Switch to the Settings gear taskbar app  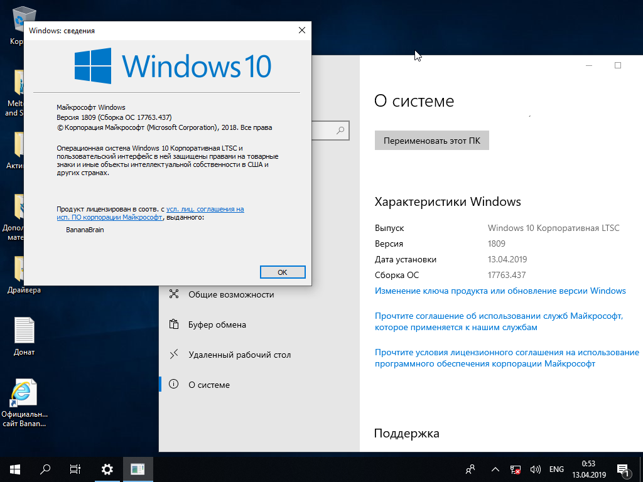tap(107, 469)
